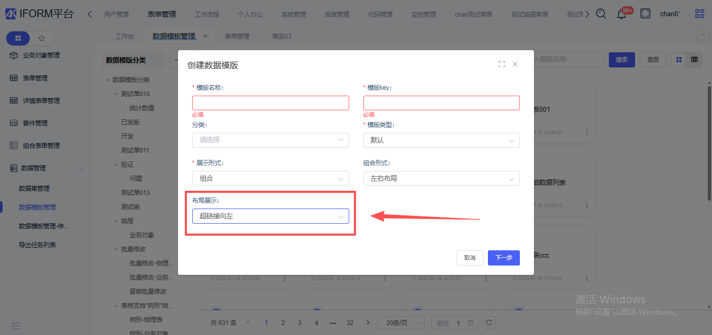Select the favorites star toggle in sidebar
The height and width of the screenshot is (335, 712).
tap(42, 38)
